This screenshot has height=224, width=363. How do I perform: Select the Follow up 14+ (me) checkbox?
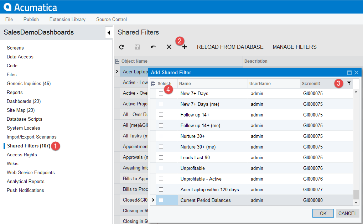coord(161,125)
